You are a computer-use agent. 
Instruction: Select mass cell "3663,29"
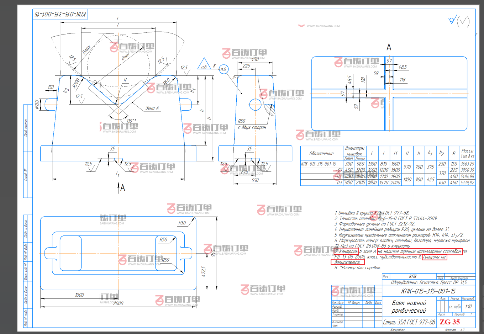click(467, 164)
